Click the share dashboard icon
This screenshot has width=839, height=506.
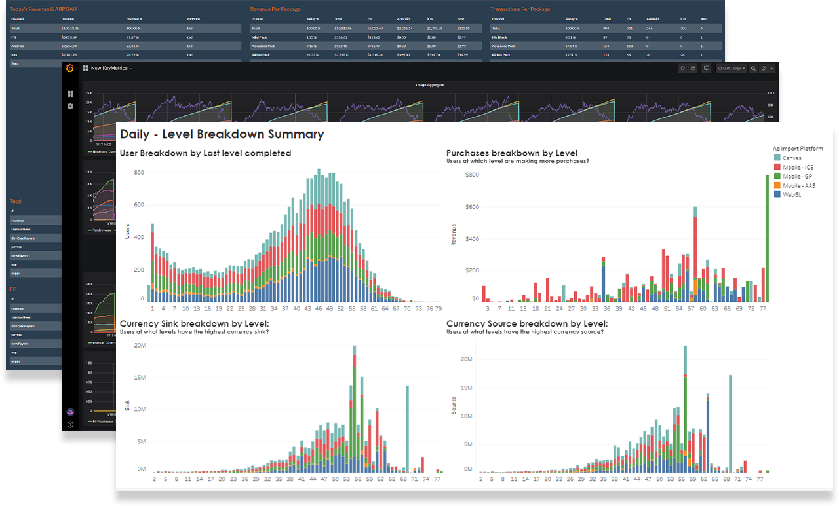pos(693,68)
